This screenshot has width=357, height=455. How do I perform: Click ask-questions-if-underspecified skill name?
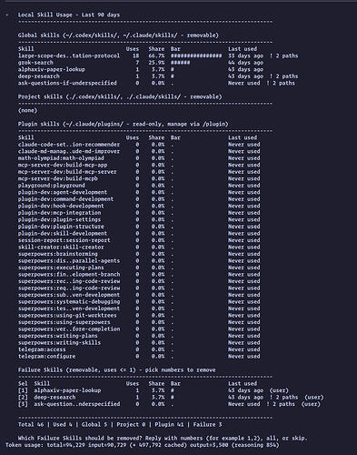point(67,83)
